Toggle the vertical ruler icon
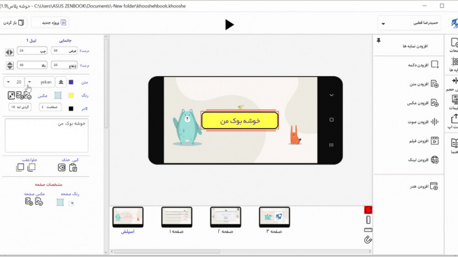 tap(368, 220)
